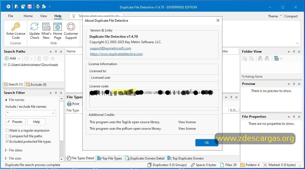The image size is (305, 169).
Task: Open Preview panel menu arrow
Action: pyautogui.click(x=289, y=84)
